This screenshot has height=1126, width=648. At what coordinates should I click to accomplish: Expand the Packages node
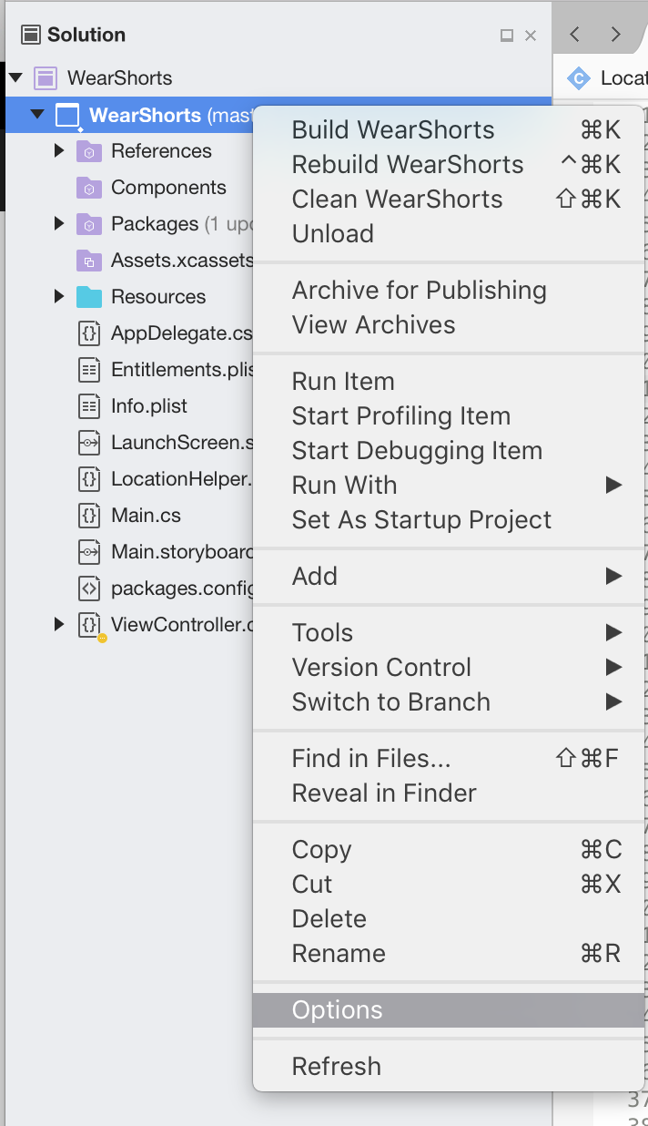click(x=58, y=223)
